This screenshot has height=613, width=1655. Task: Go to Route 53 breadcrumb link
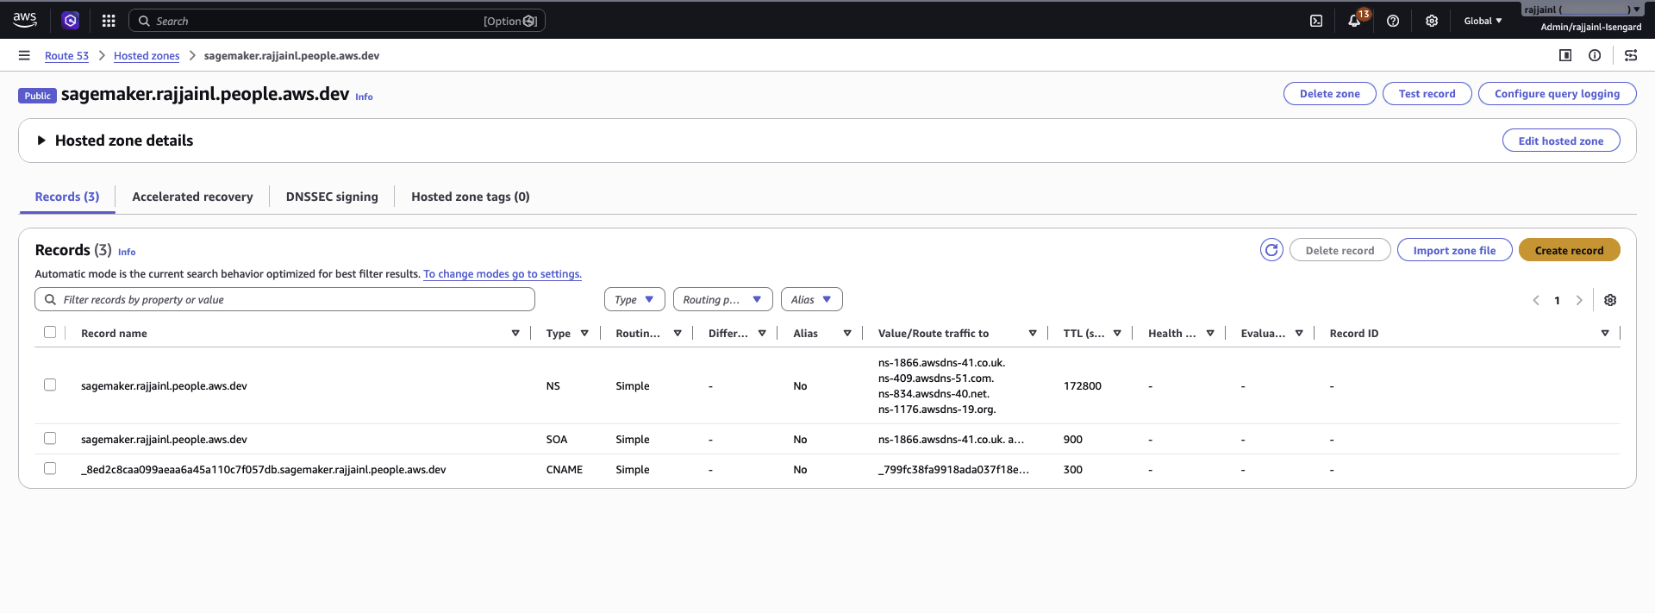coord(66,55)
